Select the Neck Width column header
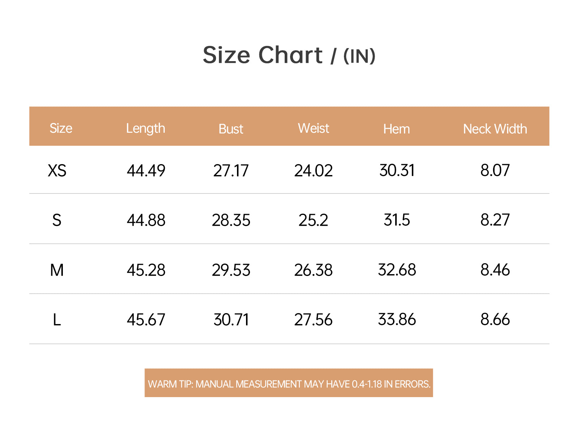 [495, 129]
